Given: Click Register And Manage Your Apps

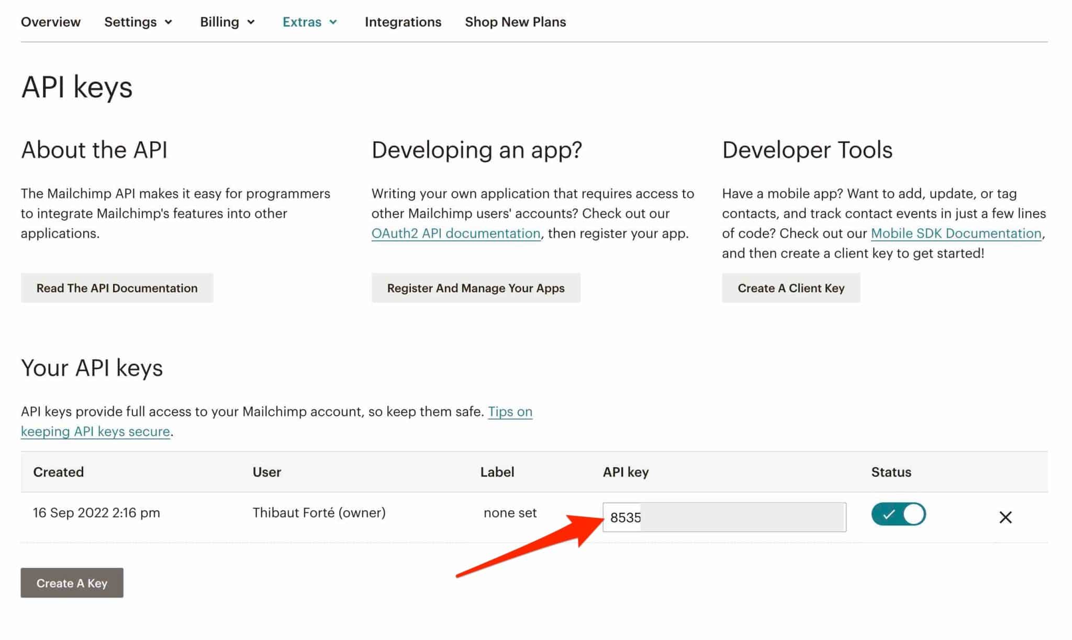Looking at the screenshot, I should pos(476,288).
